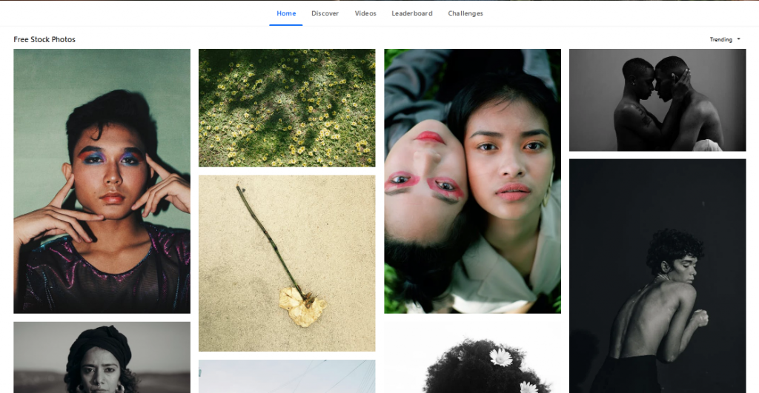This screenshot has width=759, height=393.
Task: Click the dropdown arrow next to Trending
Action: [x=738, y=39]
